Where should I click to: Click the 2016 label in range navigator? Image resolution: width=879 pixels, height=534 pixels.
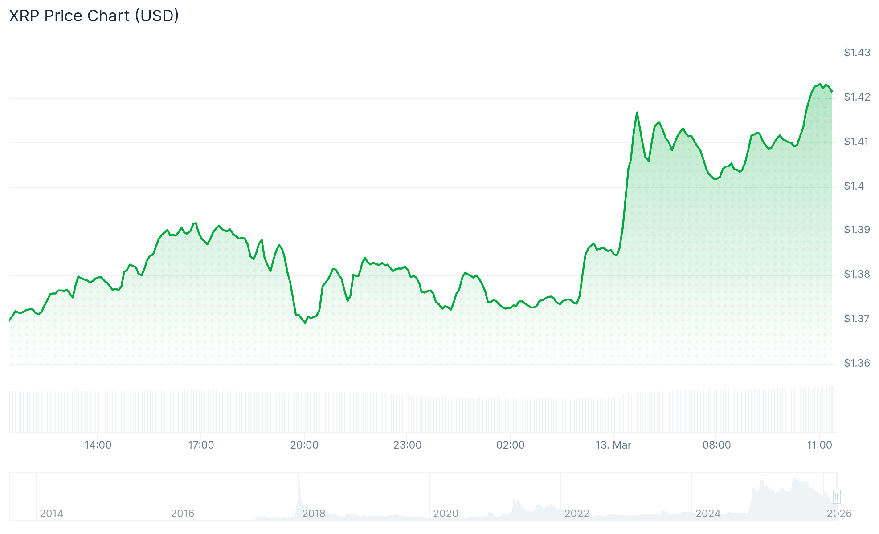tap(183, 514)
